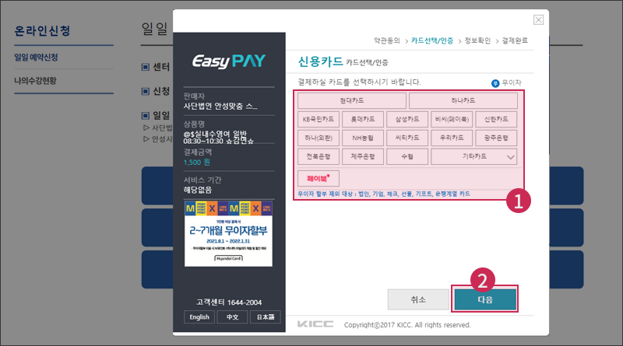Click 고객센터 1644-2004 text
Viewport: 623px width, 346px height.
coord(229,302)
